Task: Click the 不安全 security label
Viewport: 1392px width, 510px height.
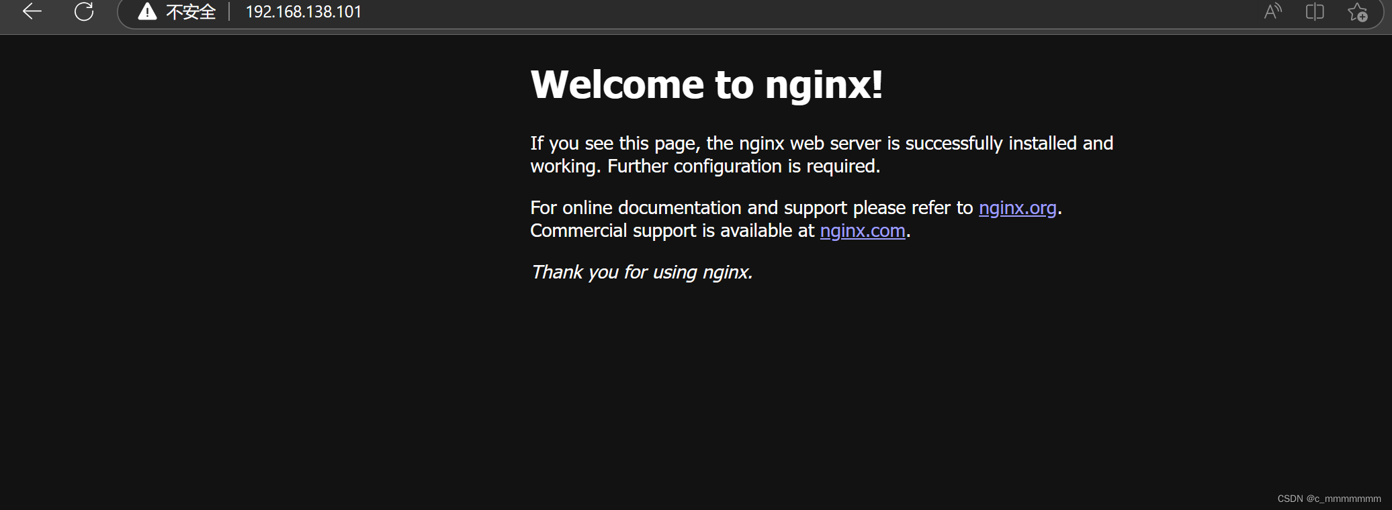Action: pyautogui.click(x=191, y=12)
